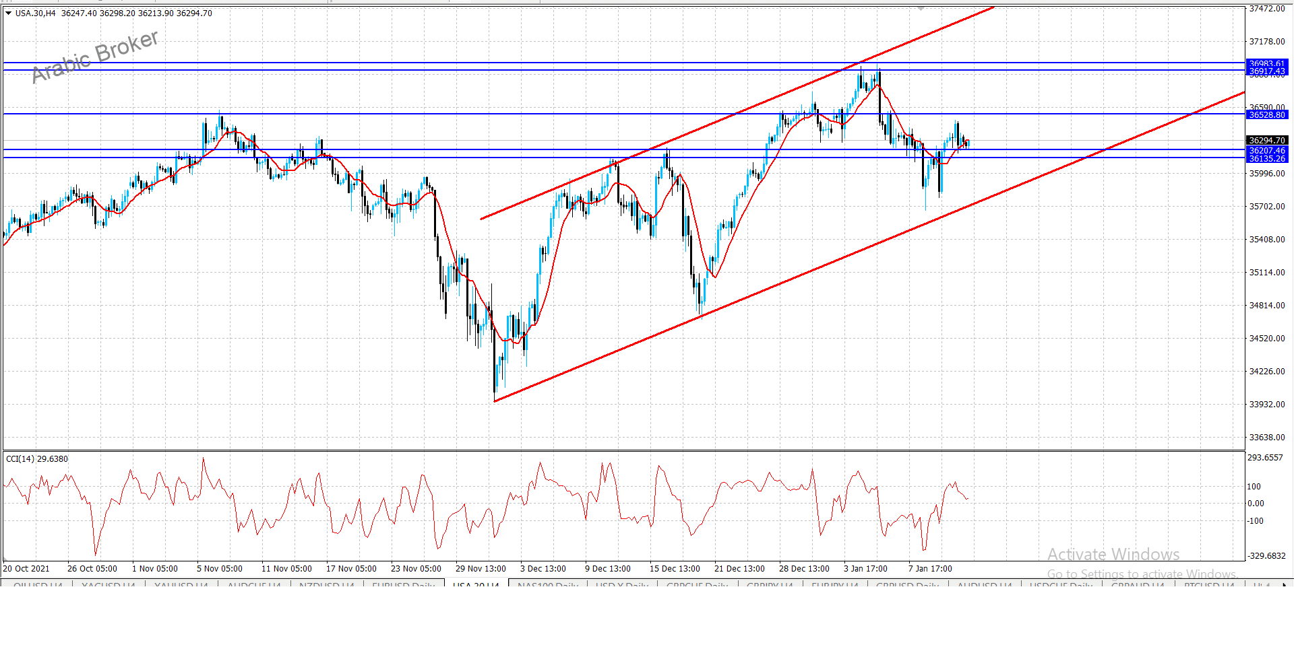1298x653 pixels.
Task: Select the BTCUSD H4 chart tab
Action: 1209,584
